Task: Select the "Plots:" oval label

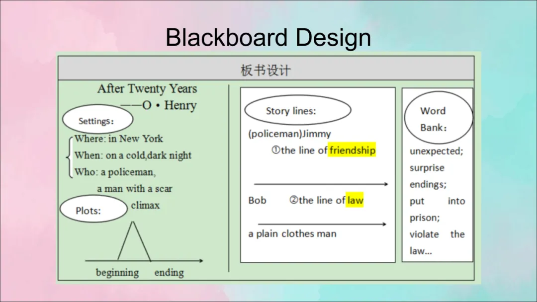Action: 93,209
